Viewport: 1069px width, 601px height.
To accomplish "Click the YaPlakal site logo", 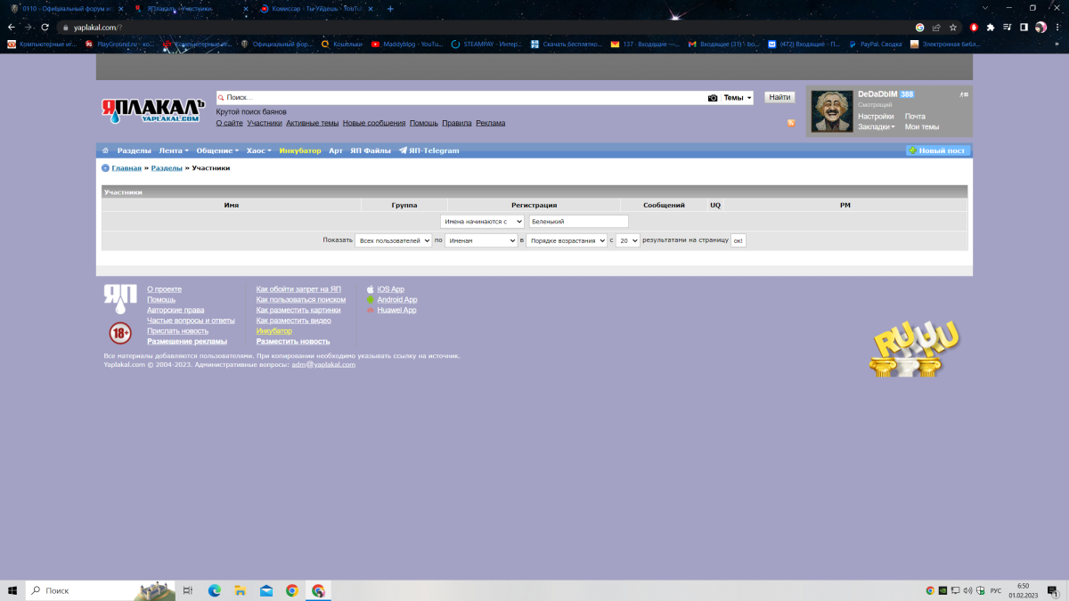I will tap(152, 110).
